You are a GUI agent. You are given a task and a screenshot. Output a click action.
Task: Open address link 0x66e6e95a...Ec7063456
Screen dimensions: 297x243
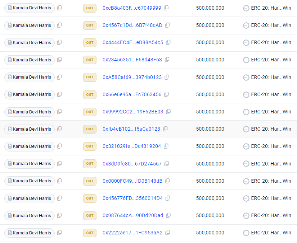pos(132,94)
